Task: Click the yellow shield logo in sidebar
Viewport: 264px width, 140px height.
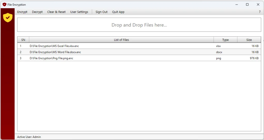Action: click(8, 17)
